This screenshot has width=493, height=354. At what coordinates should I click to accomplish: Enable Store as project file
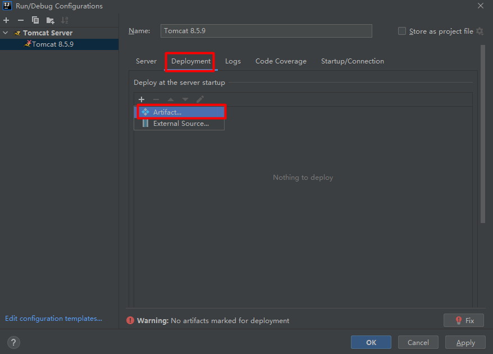(402, 31)
